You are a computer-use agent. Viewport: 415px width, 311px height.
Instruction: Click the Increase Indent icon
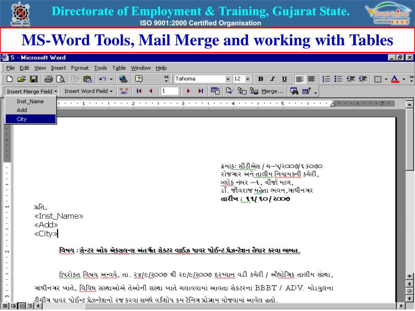tap(363, 79)
